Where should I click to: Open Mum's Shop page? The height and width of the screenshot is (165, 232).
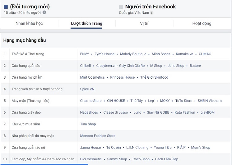coord(201,148)
